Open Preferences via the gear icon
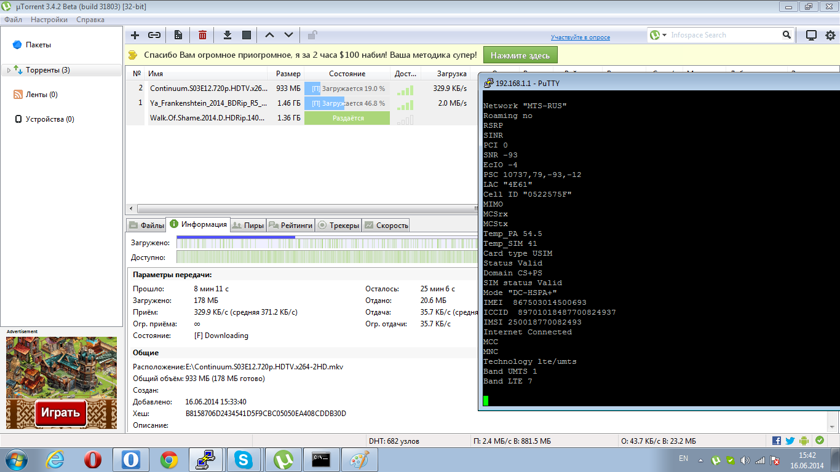The height and width of the screenshot is (472, 840). [x=830, y=36]
